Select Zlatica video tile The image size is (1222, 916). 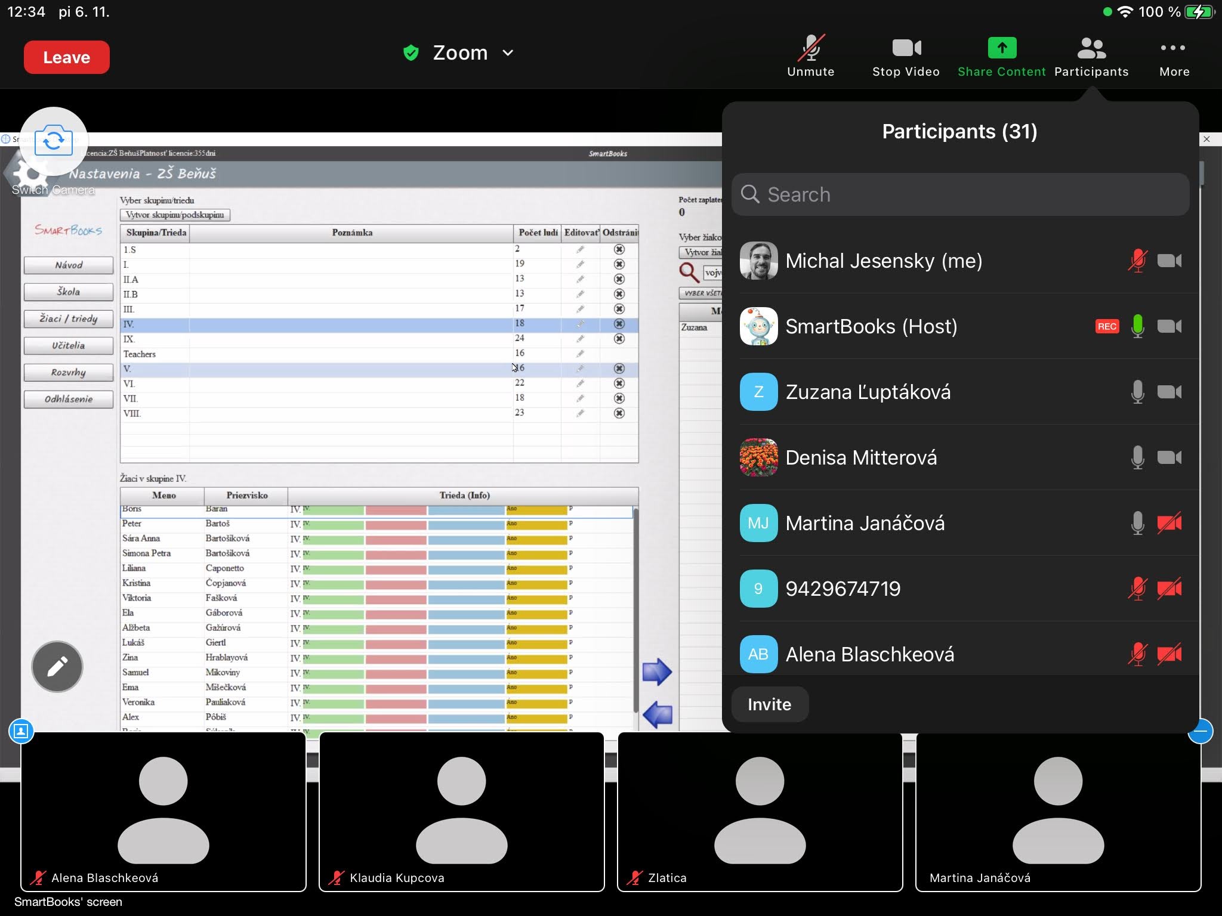[760, 812]
